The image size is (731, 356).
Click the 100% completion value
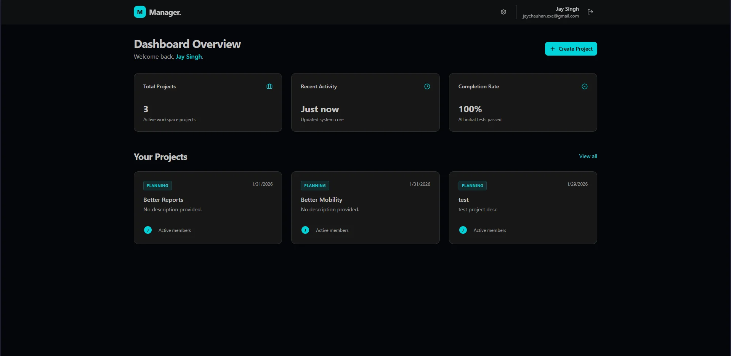(470, 109)
